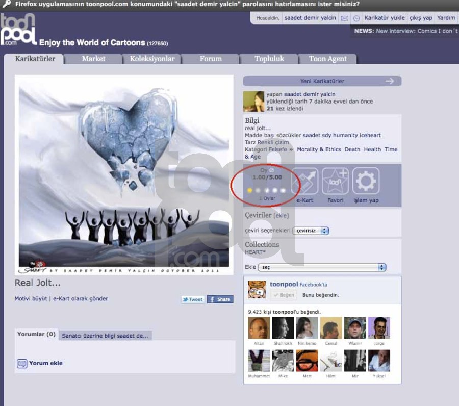Select the Yorumlar (0) tab
Image resolution: width=459 pixels, height=406 pixels.
point(36,334)
